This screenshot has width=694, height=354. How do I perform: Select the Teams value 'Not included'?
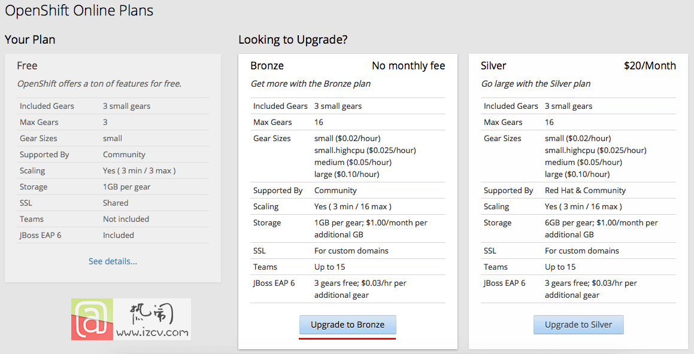coord(126,219)
